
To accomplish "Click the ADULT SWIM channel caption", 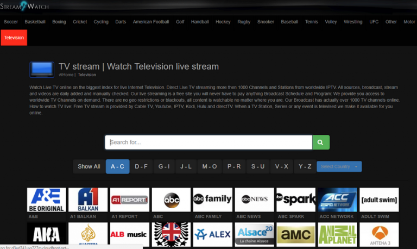I will pyautogui.click(x=375, y=216).
